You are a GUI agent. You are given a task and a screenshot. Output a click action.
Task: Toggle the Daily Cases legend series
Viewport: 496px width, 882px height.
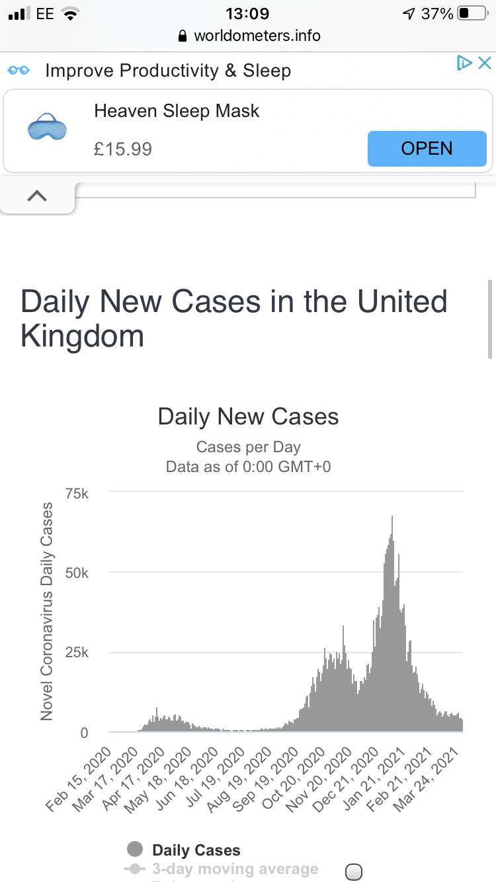pyautogui.click(x=196, y=850)
